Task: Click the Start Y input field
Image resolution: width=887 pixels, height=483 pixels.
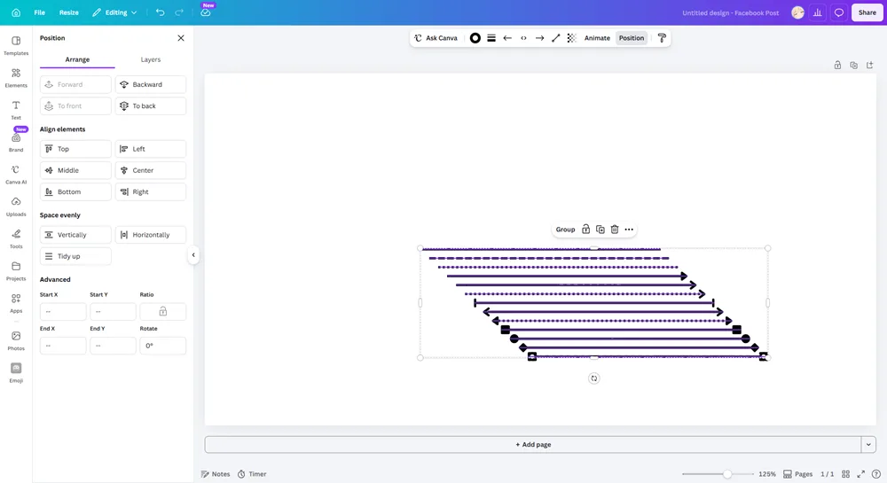Action: pos(113,311)
